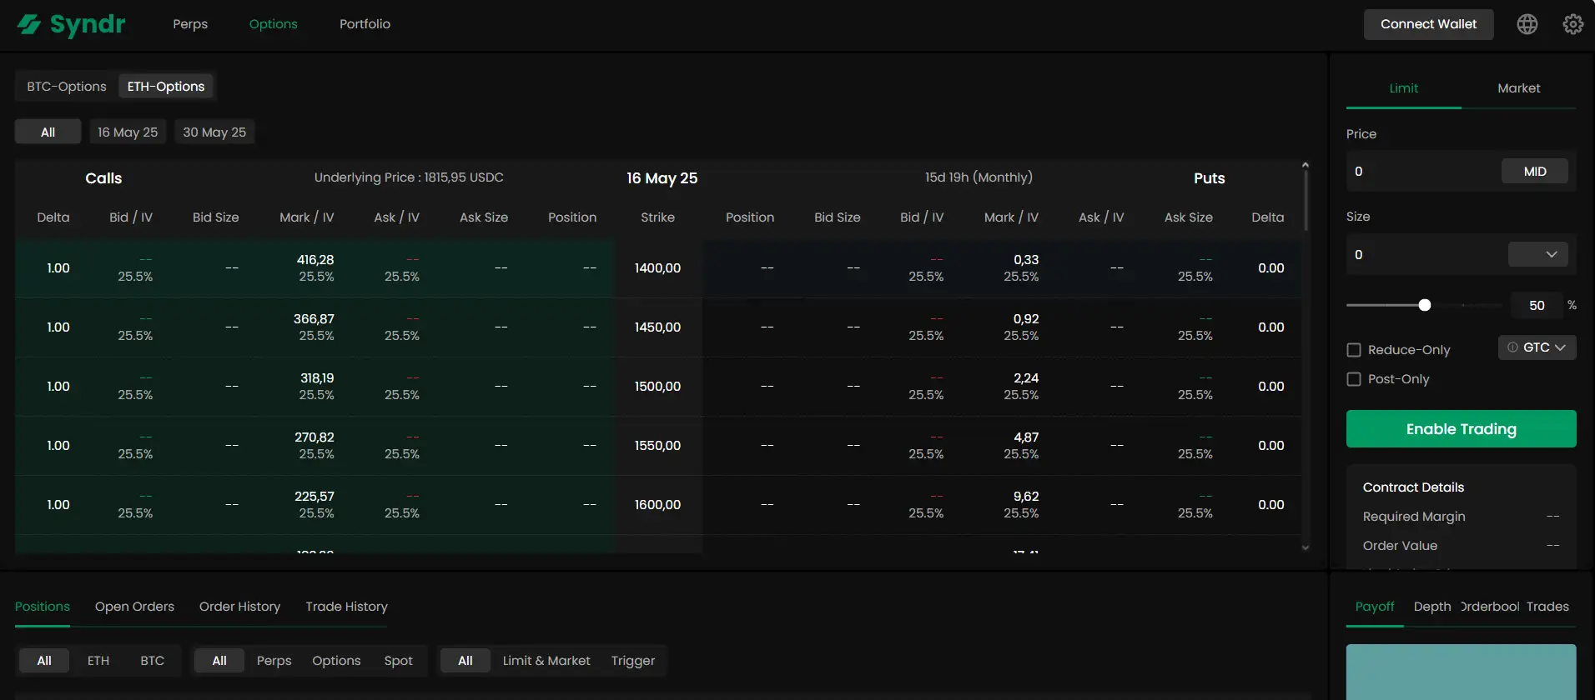Click Connect Wallet button

(x=1428, y=24)
